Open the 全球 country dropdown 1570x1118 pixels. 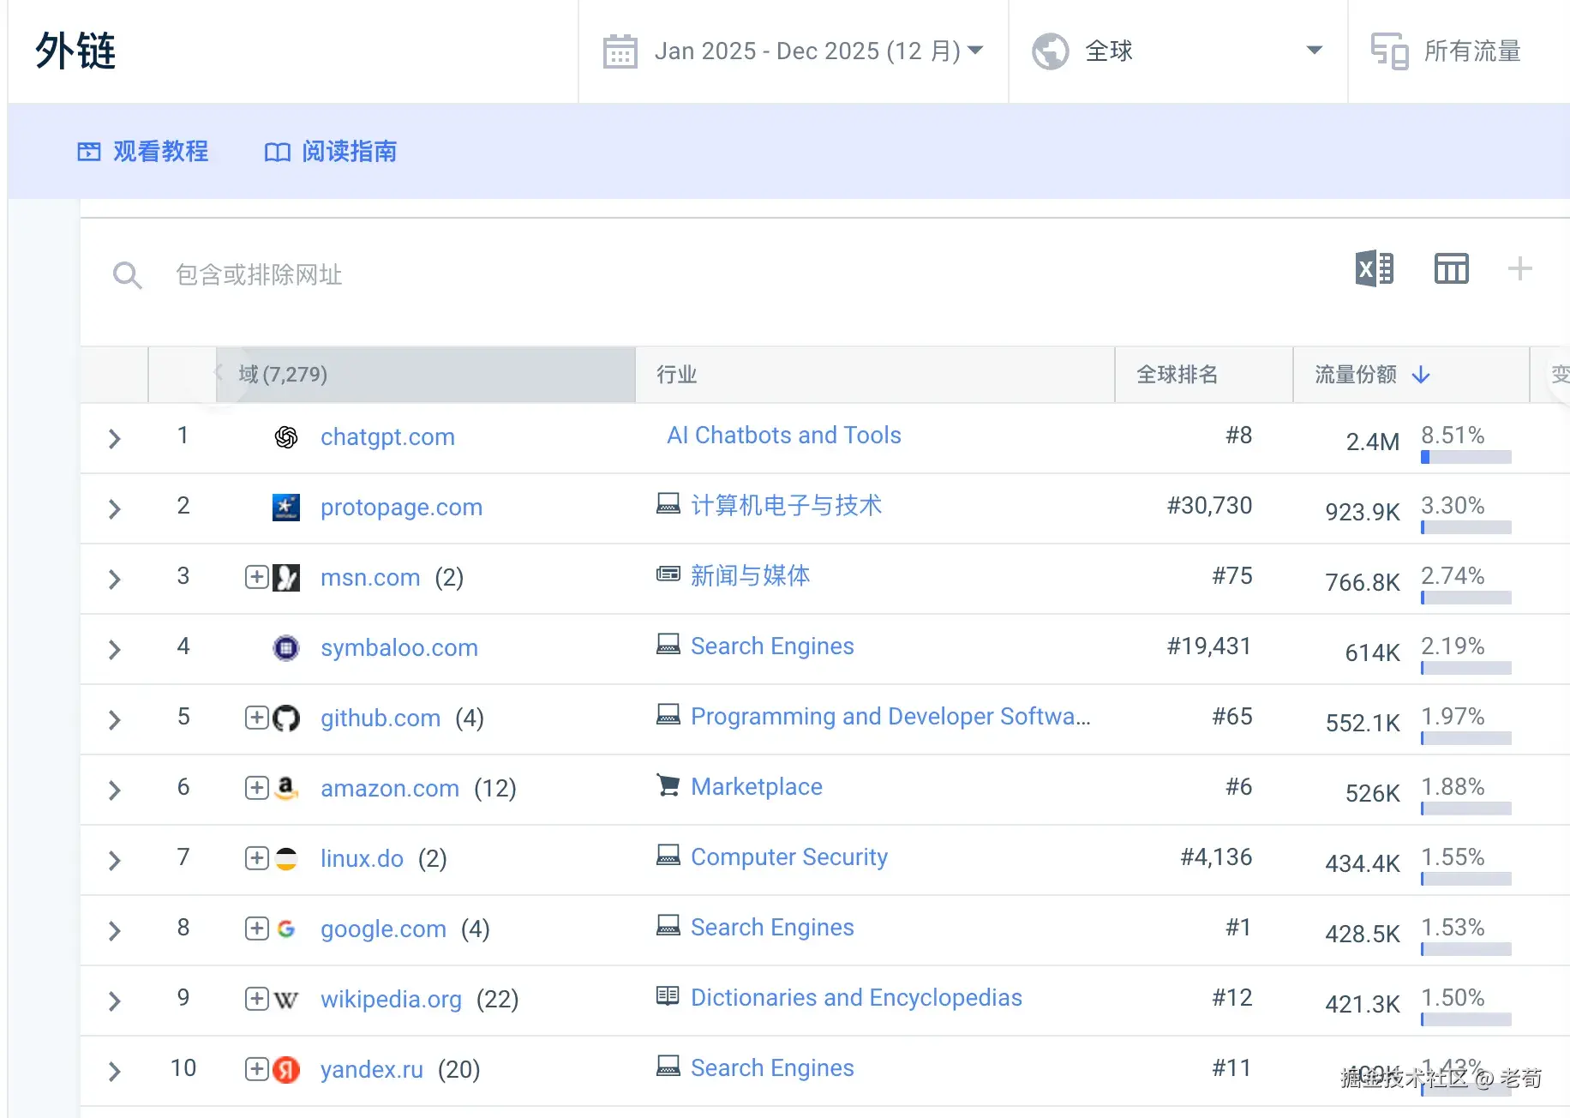(x=1178, y=51)
